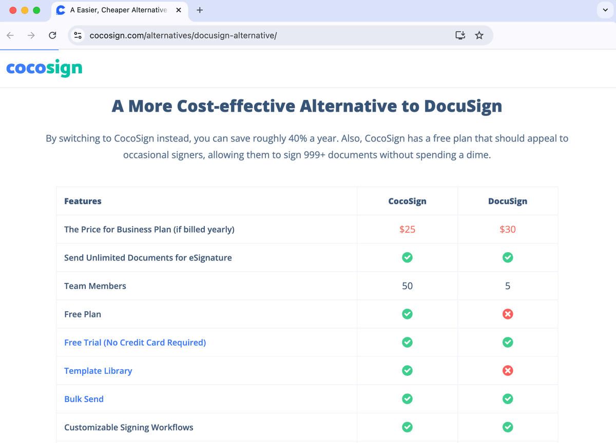Click the 'Team Members' row label
This screenshot has height=443, width=616.
(95, 286)
